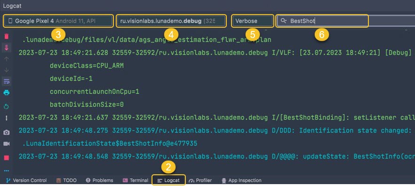Open the Problems tab
415x186 pixels.
tap(100, 180)
